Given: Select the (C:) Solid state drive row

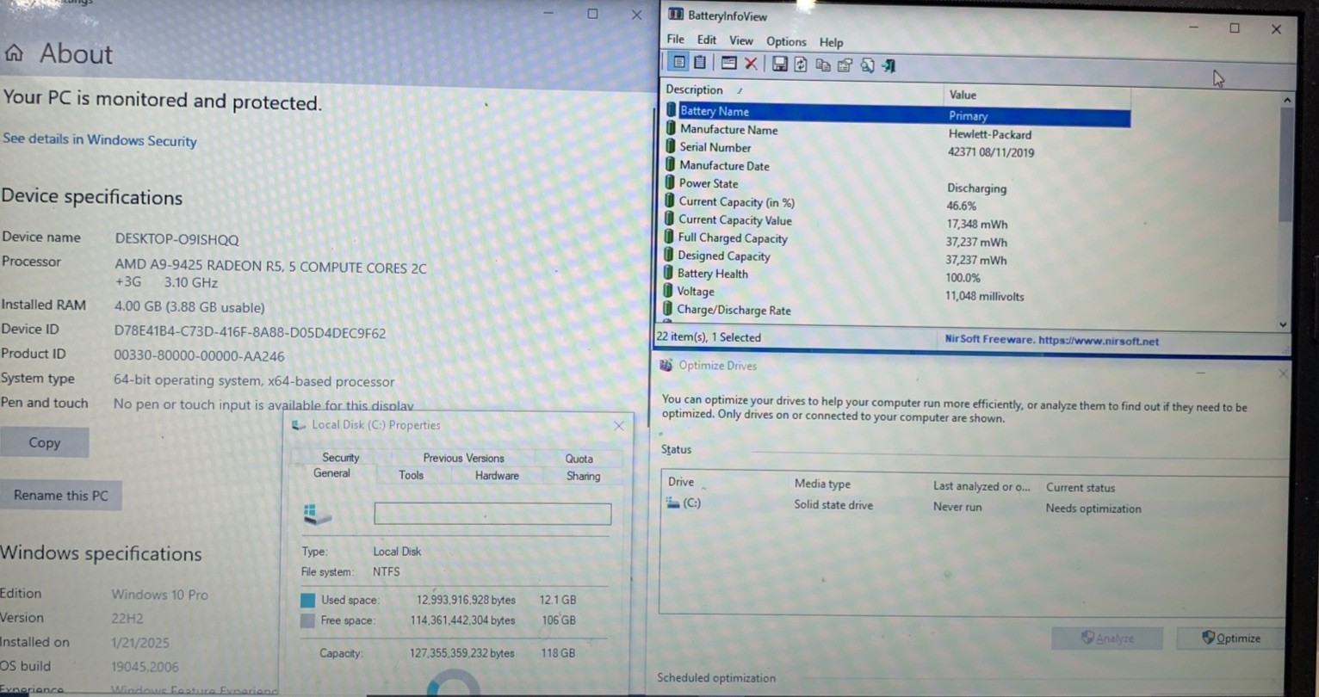Looking at the screenshot, I should 973,506.
